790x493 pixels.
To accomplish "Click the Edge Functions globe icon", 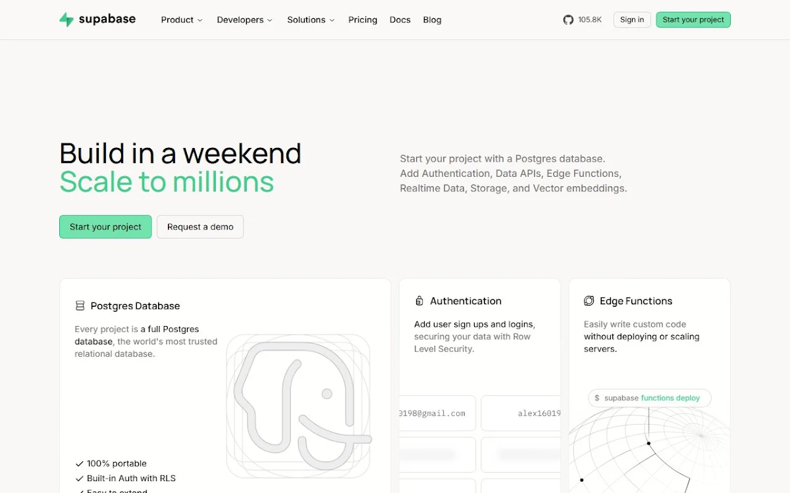I will click(x=589, y=301).
